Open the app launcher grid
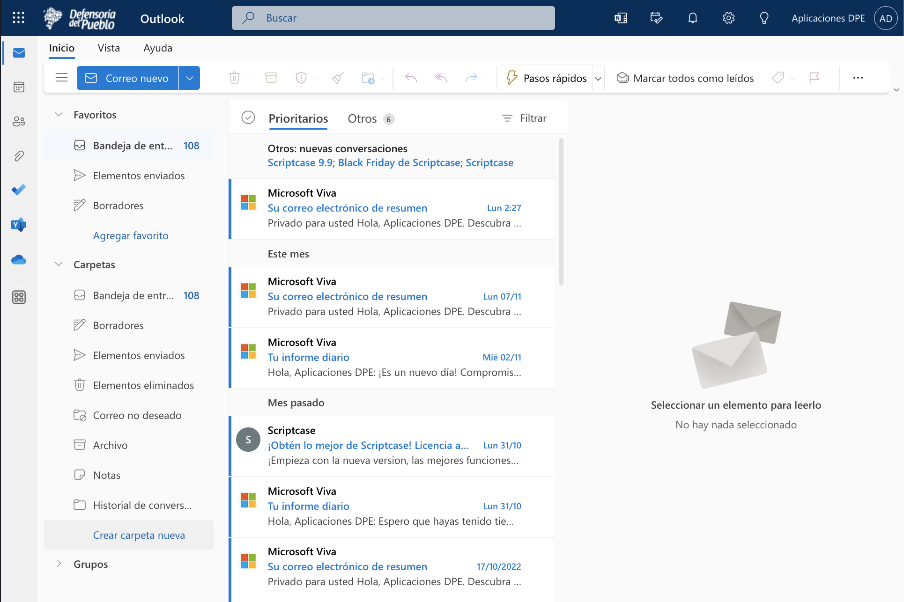 (x=18, y=18)
